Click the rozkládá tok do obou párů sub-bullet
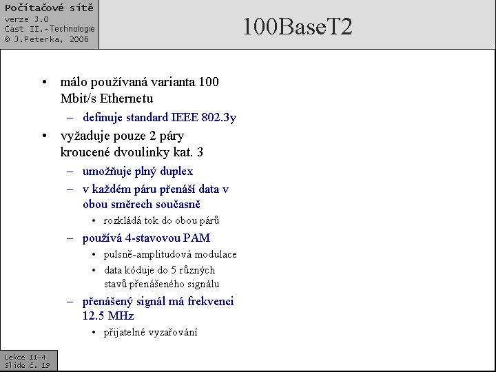The width and height of the screenshot is (496, 372). pos(161,221)
